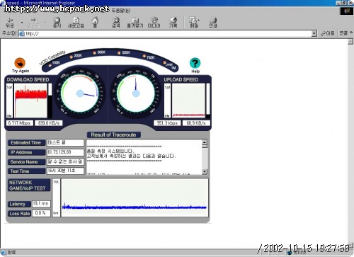Open the teal Help question-mark icon

195,63
